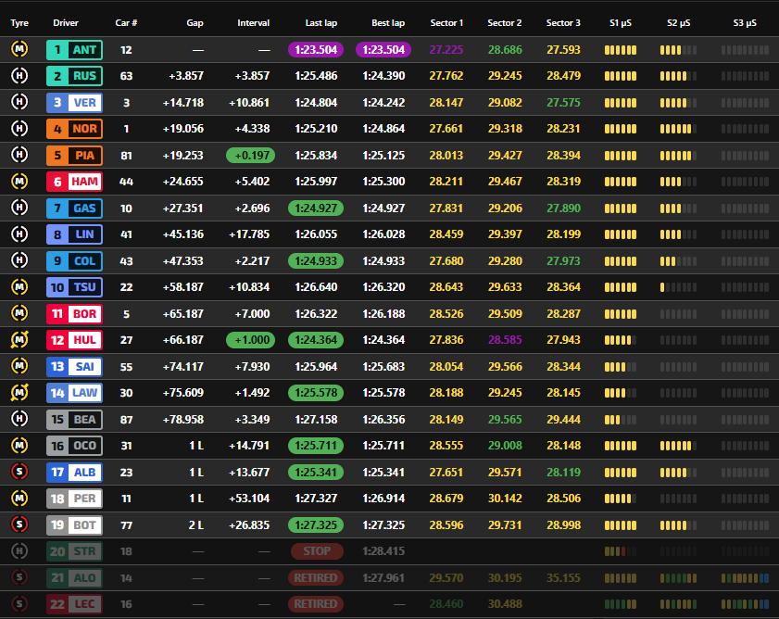Click the medium tyre pit icon for LAW
Viewport: 779px width, 619px height.
pos(19,392)
